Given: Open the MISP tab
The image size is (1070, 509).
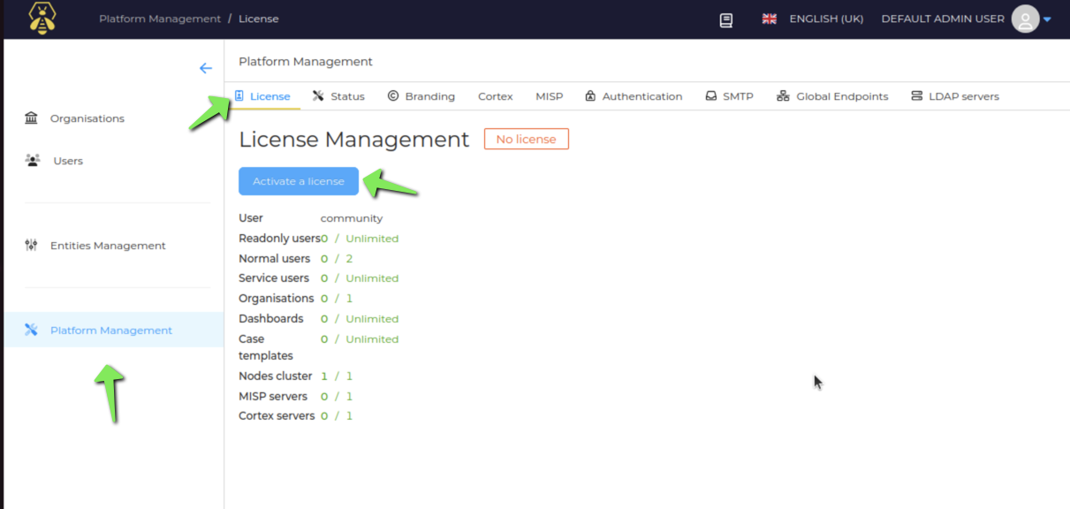Looking at the screenshot, I should 549,95.
